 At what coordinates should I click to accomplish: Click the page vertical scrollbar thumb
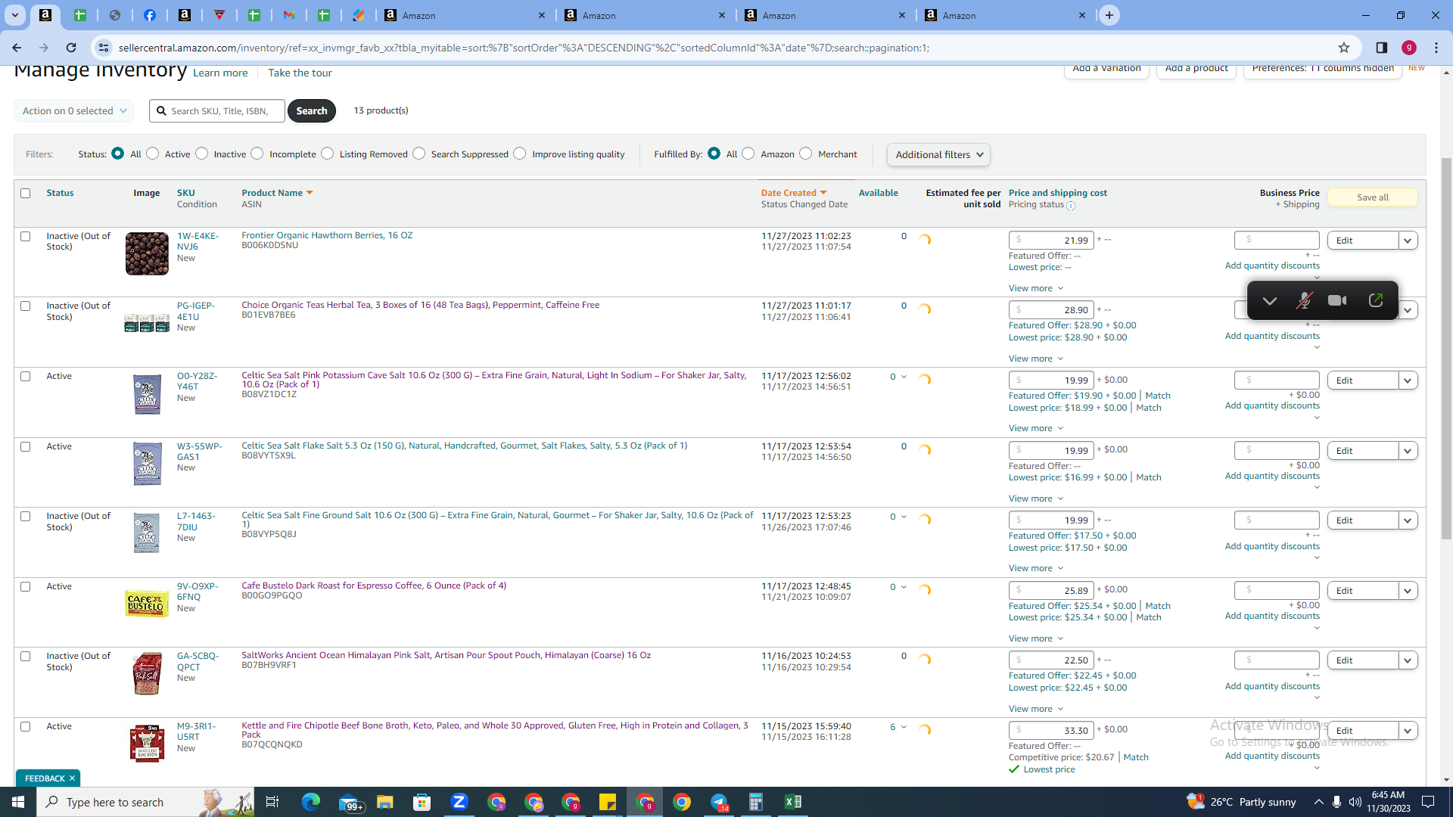point(1446,348)
